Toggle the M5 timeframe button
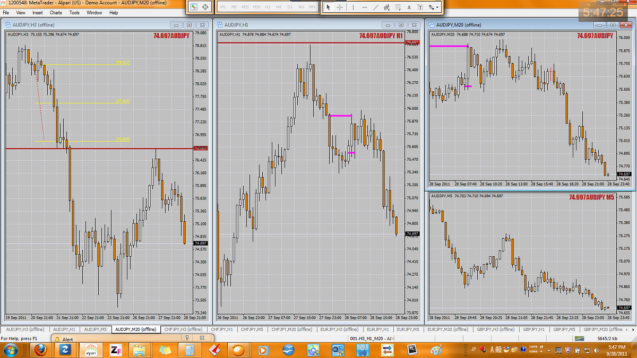Image resolution: width=637 pixels, height=358 pixels. (x=234, y=7)
